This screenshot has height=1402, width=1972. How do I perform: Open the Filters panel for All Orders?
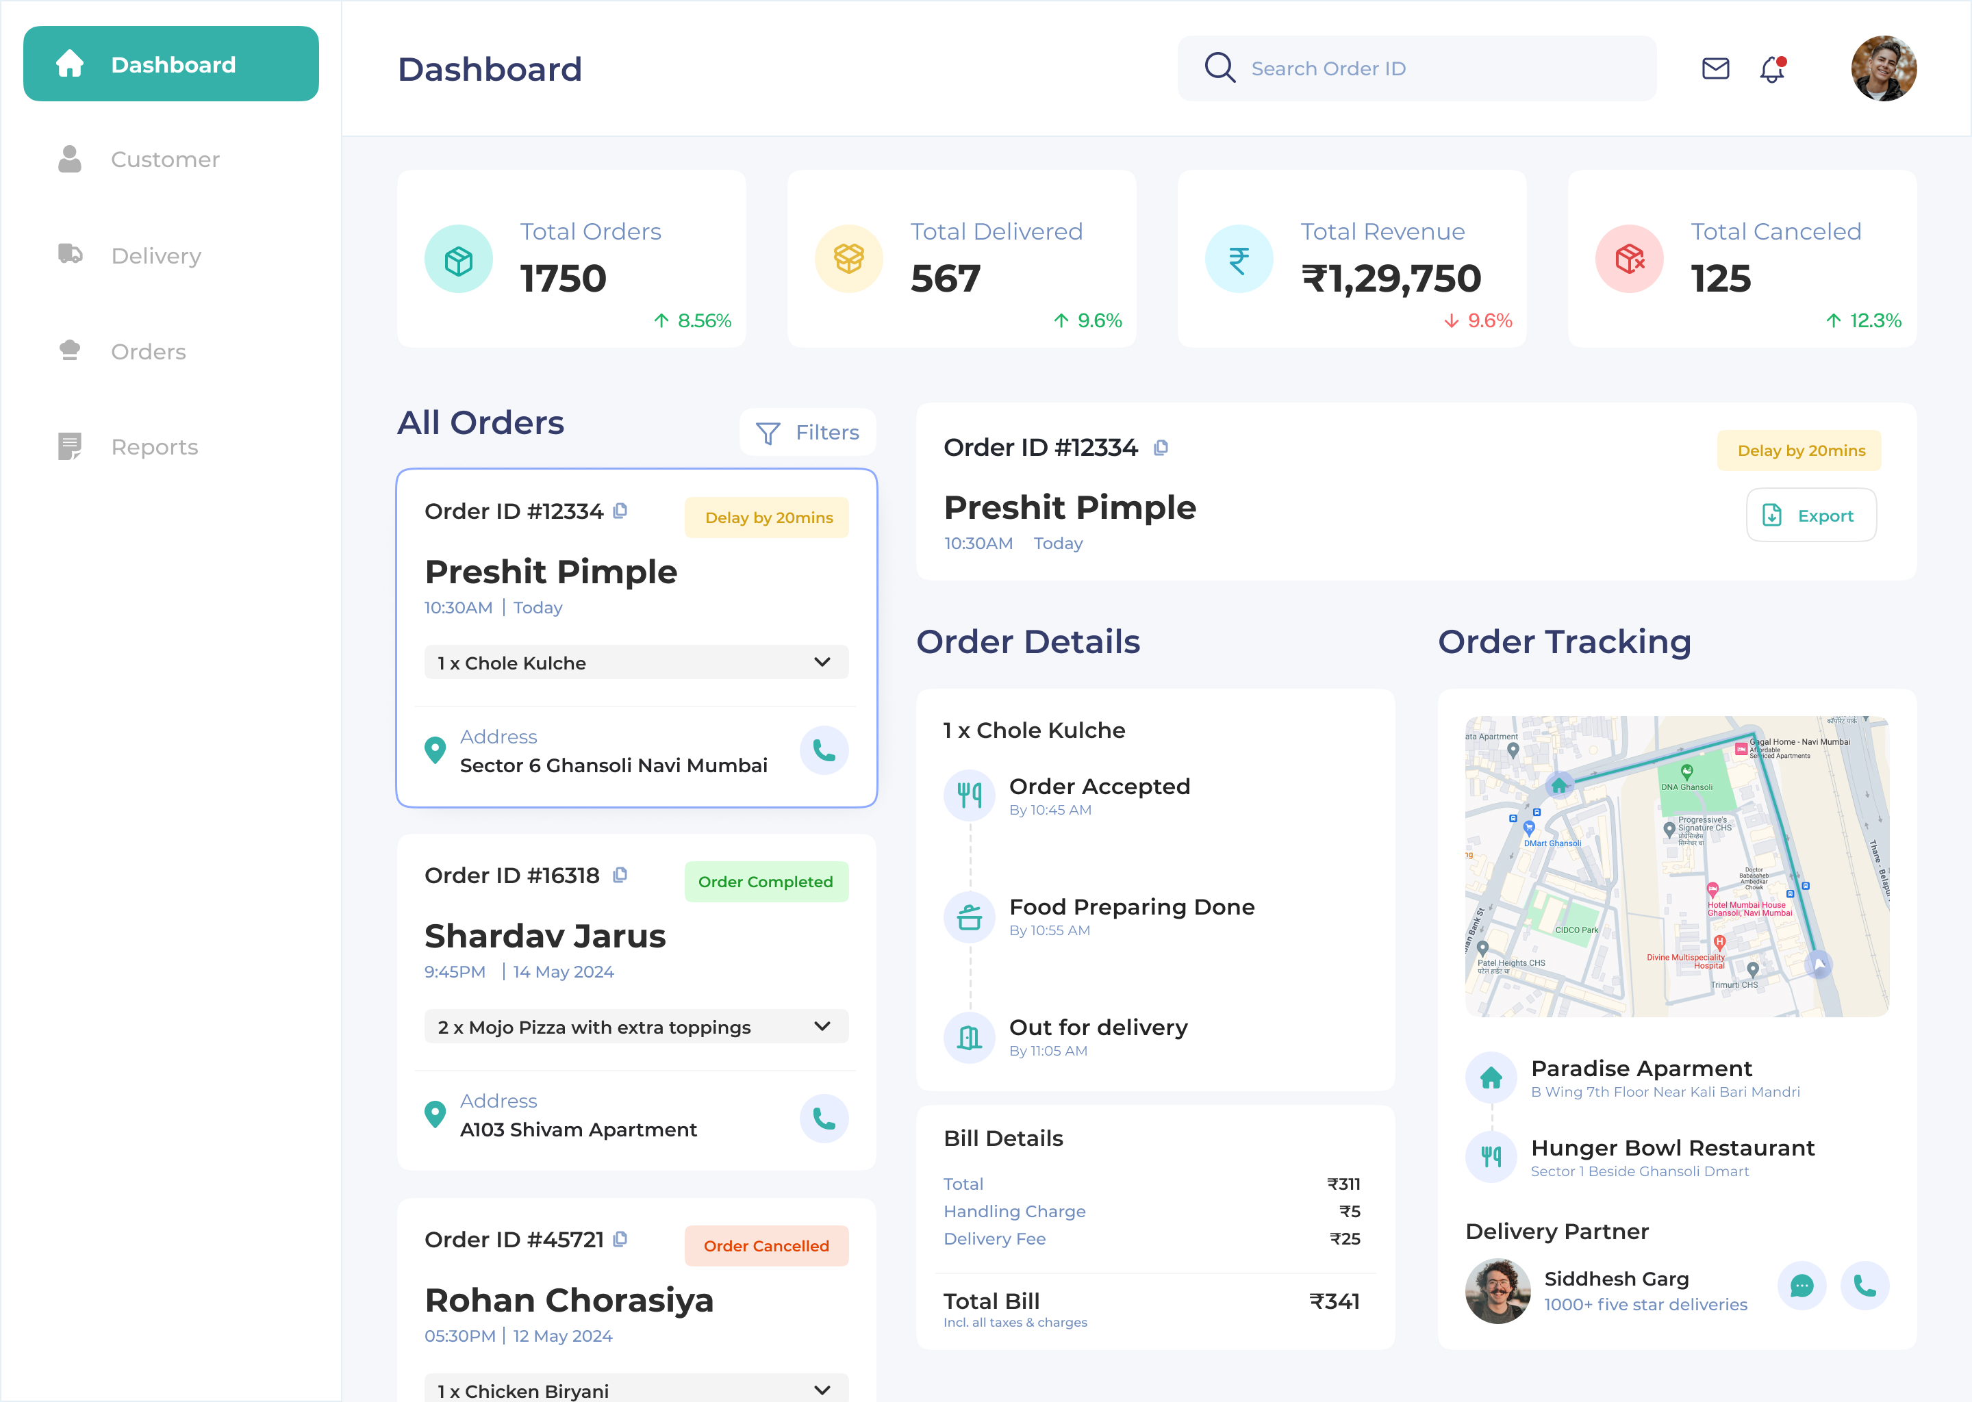coord(807,432)
